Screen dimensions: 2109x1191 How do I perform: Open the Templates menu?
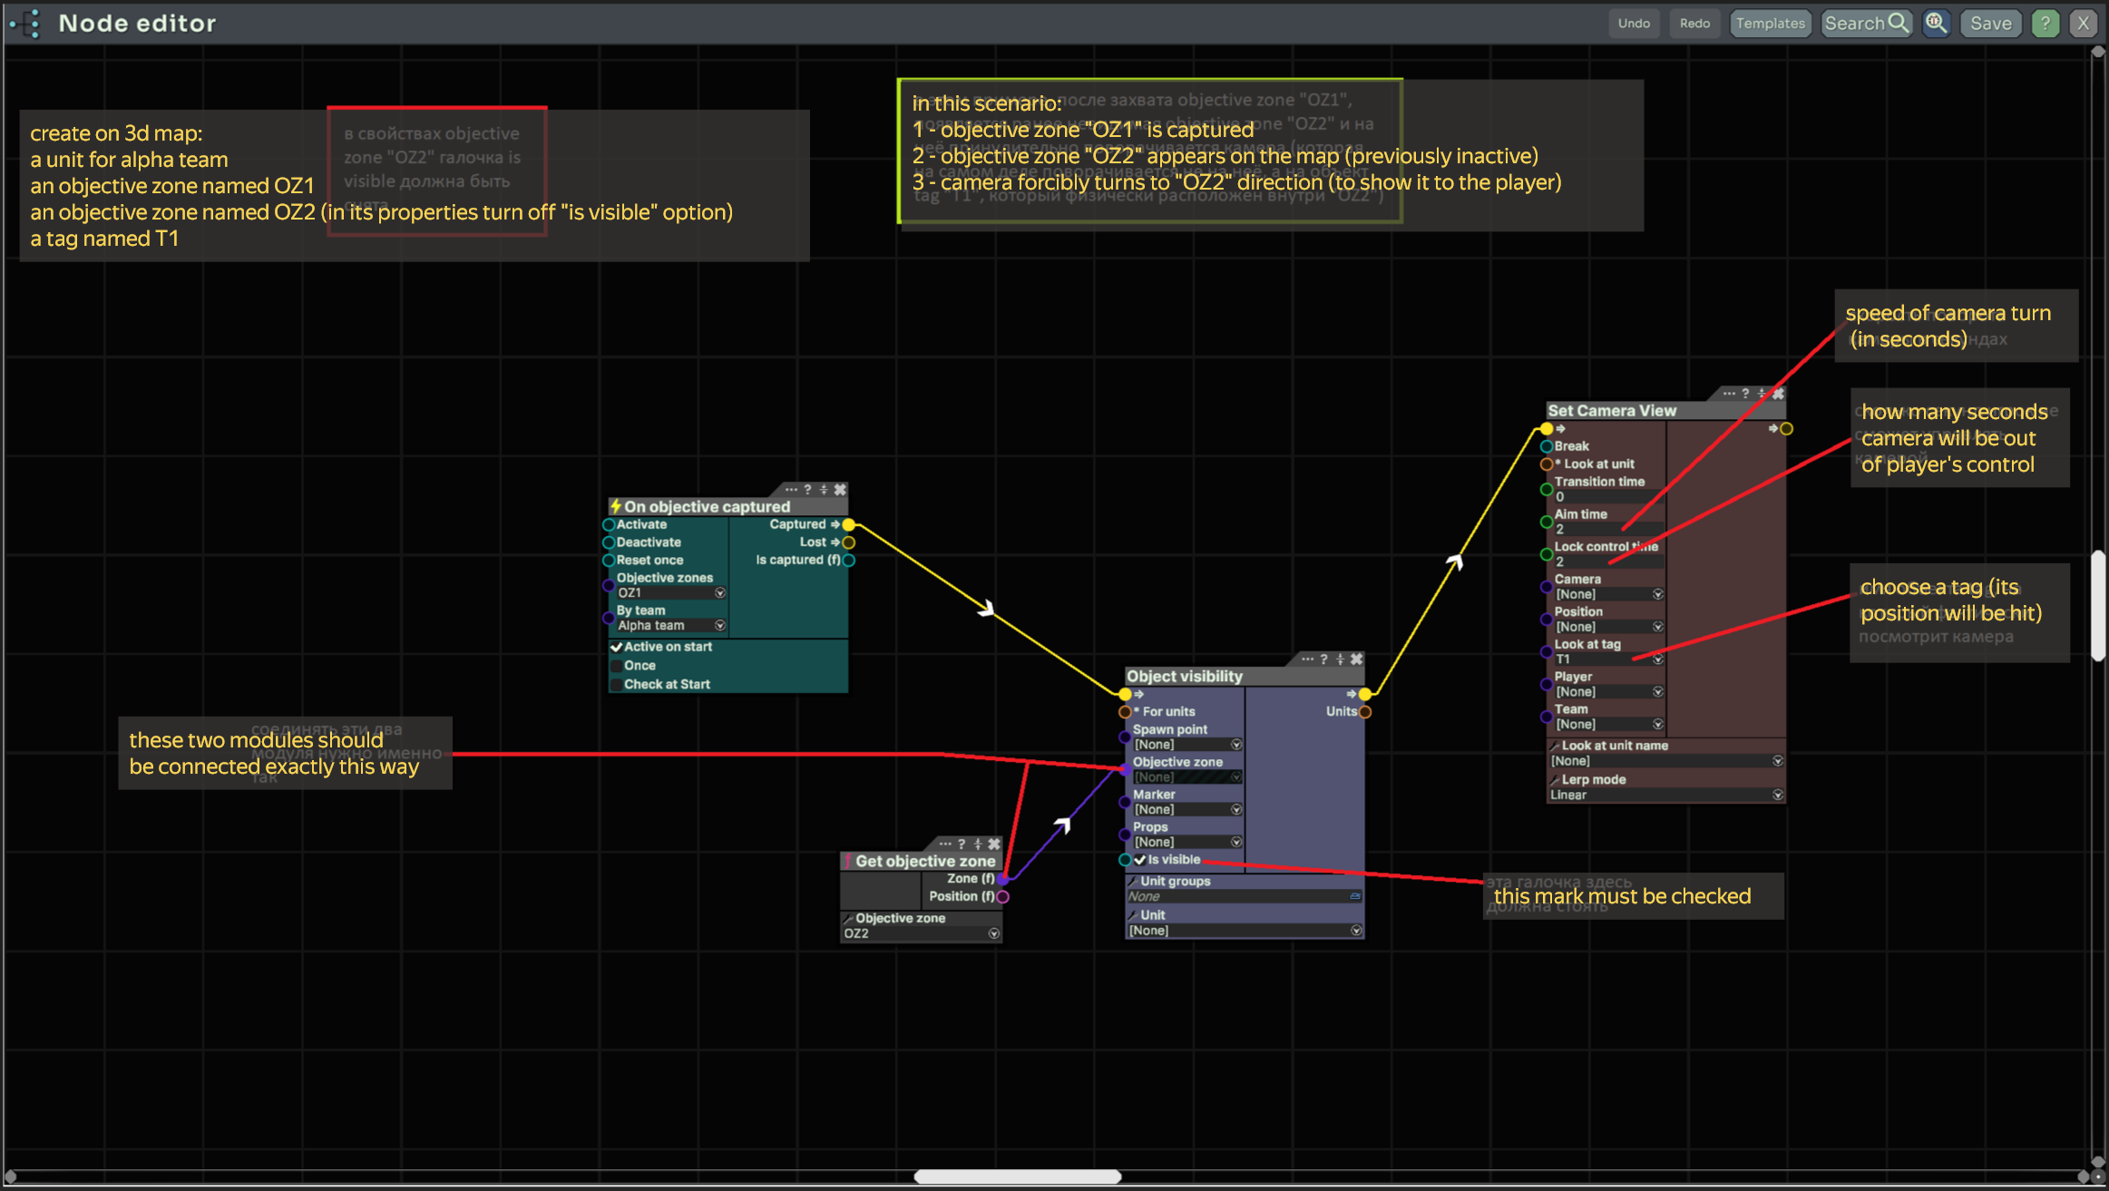click(1770, 24)
